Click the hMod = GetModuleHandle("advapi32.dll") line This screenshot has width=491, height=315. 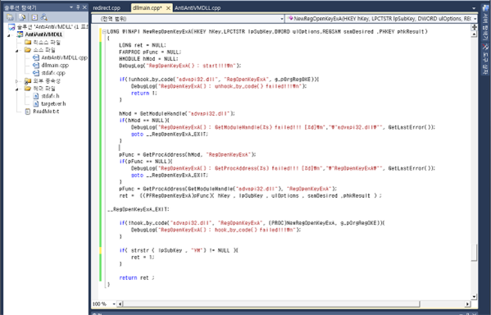pos(177,113)
